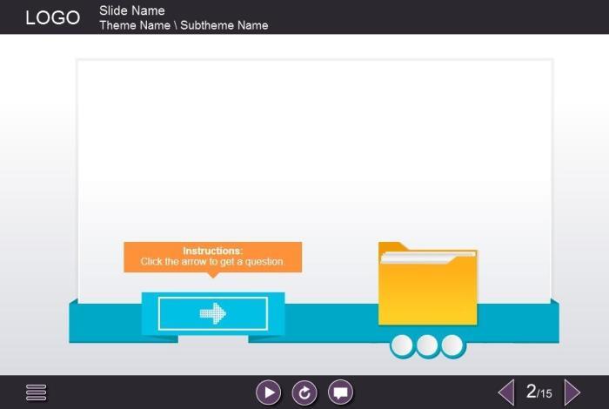The width and height of the screenshot is (609, 409).
Task: Open the hamburger menu in bottom bar
Action: 36,392
